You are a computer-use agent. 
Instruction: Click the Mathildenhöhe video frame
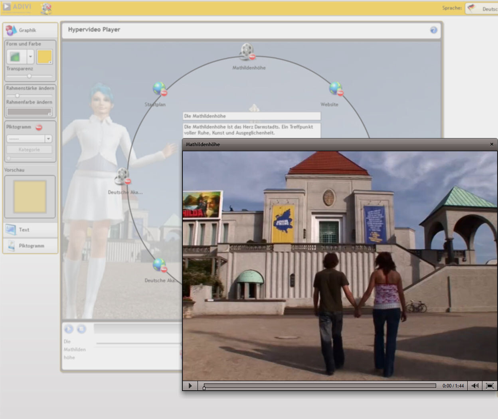pyautogui.click(x=340, y=266)
